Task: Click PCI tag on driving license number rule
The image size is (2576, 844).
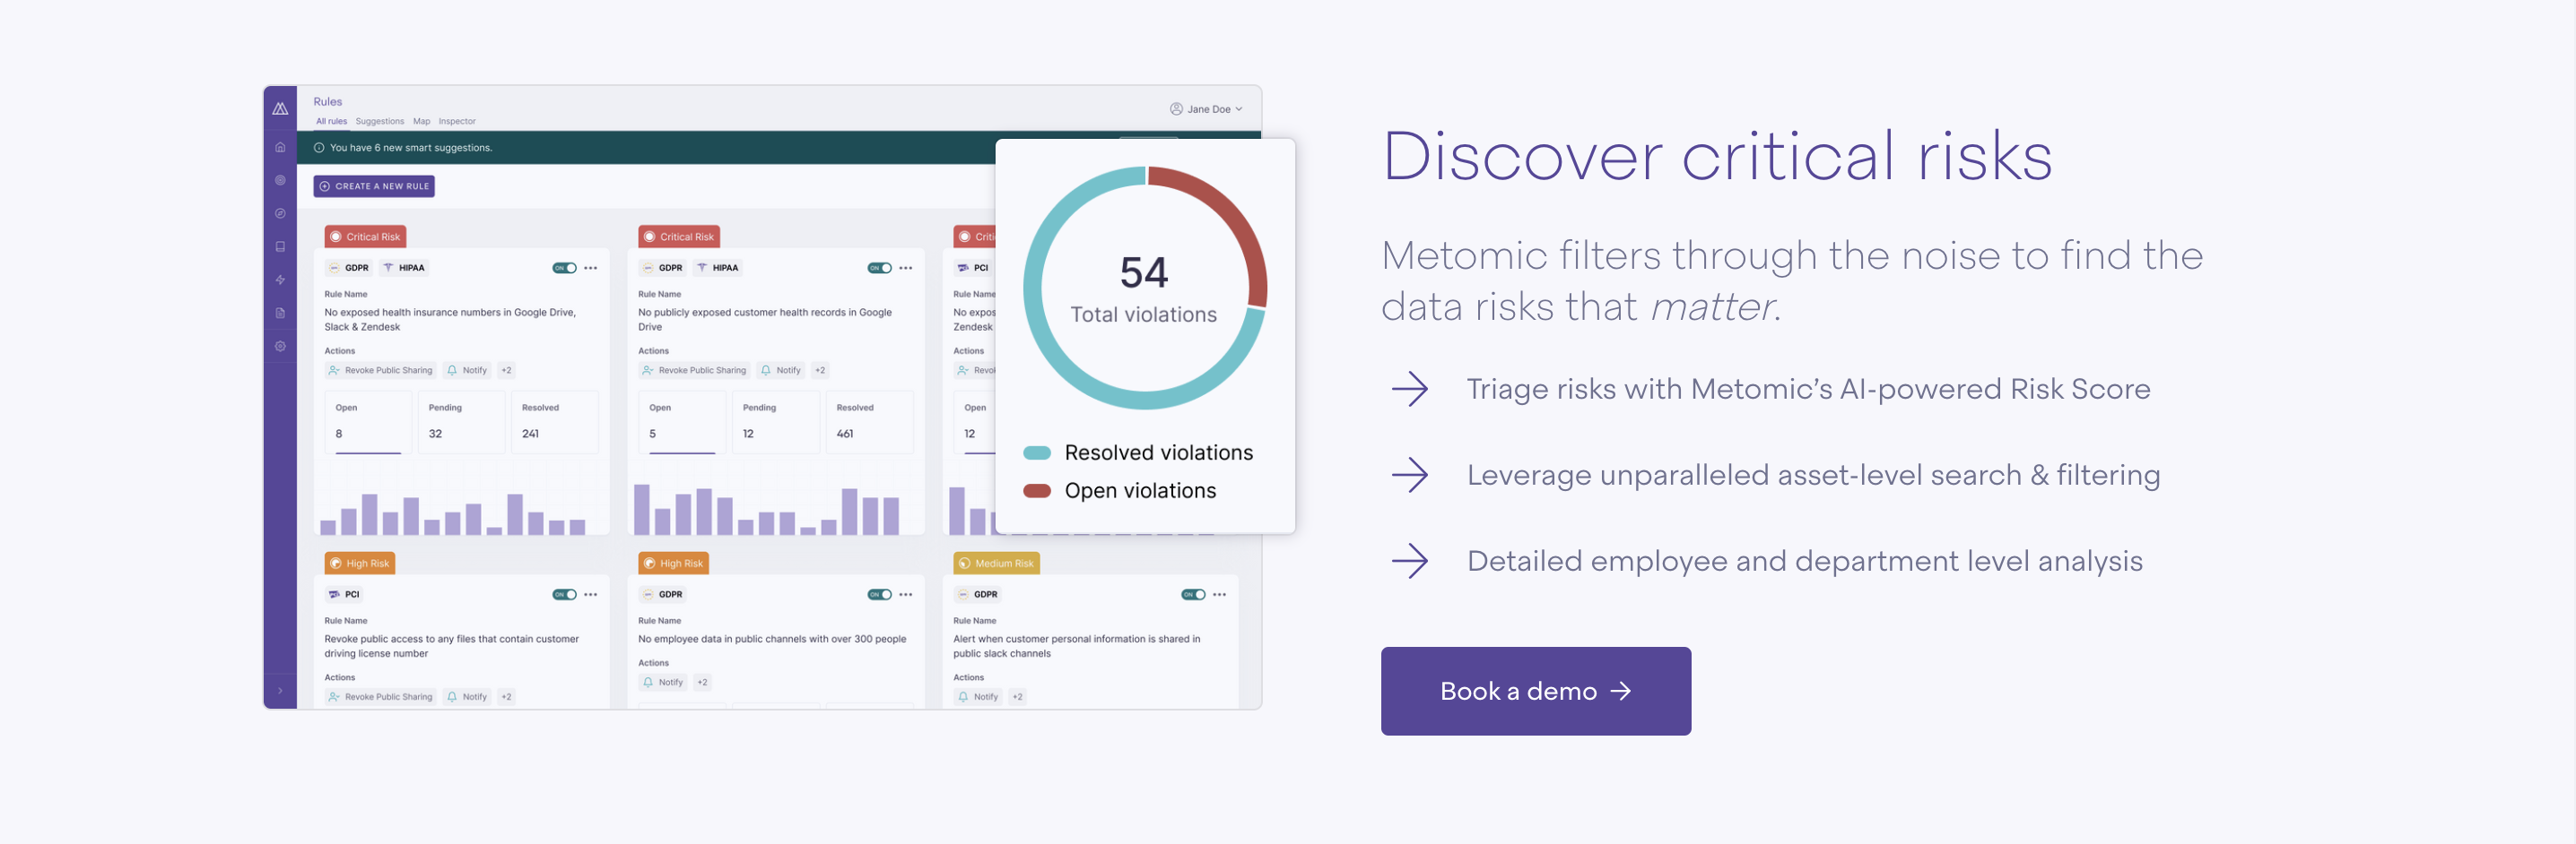Action: [x=344, y=594]
